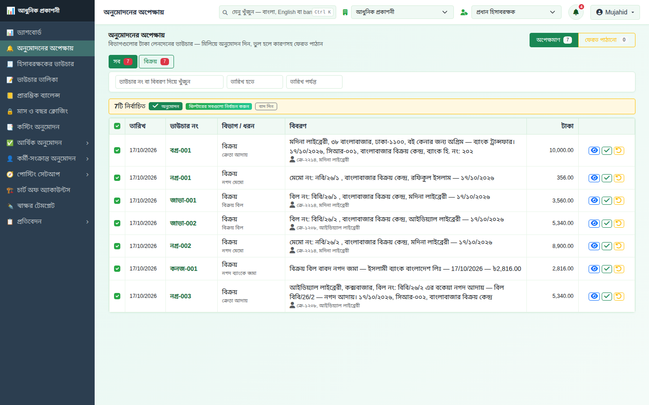Click ফিল্টারের সবগুলো নির্বাচন করুন button
The image size is (649, 405).
click(219, 106)
